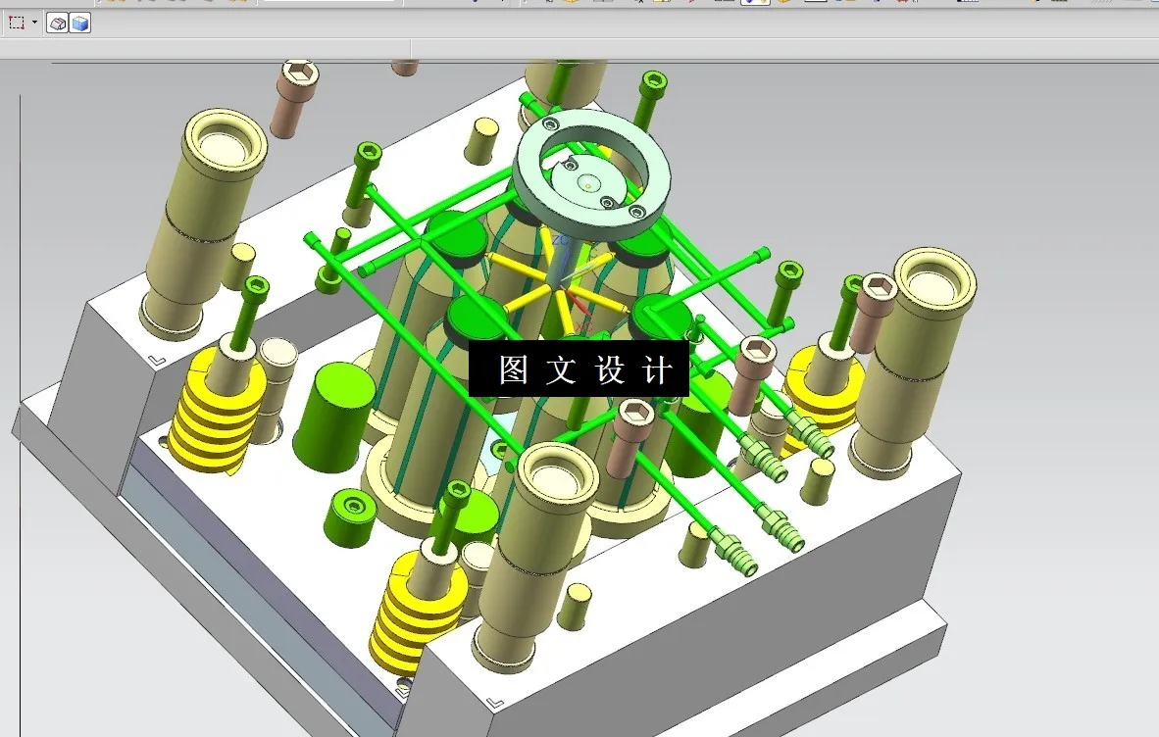Screen dimensions: 1159x737
Task: Select the Shaded with Edges display style icon
Action: point(56,22)
